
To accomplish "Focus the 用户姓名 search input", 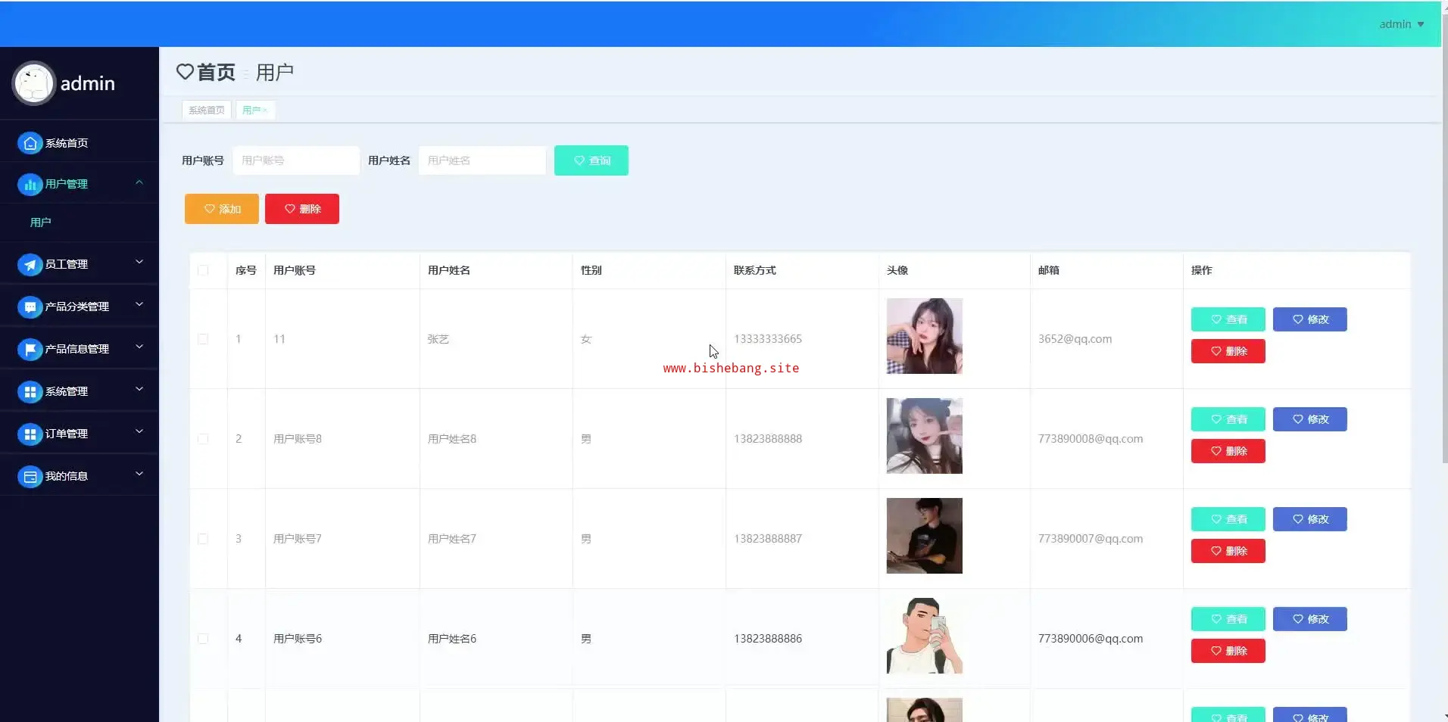I will [x=482, y=160].
